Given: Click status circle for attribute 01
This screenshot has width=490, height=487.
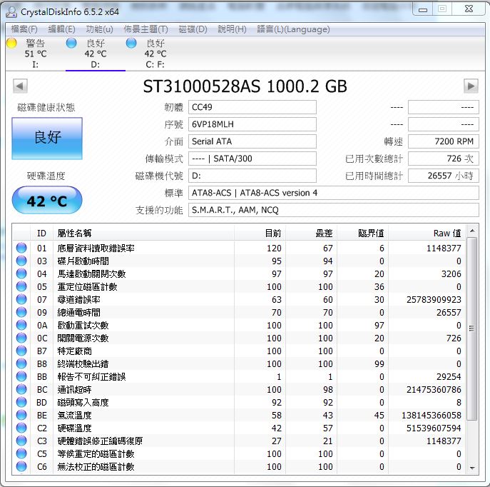Looking at the screenshot, I should point(21,248).
